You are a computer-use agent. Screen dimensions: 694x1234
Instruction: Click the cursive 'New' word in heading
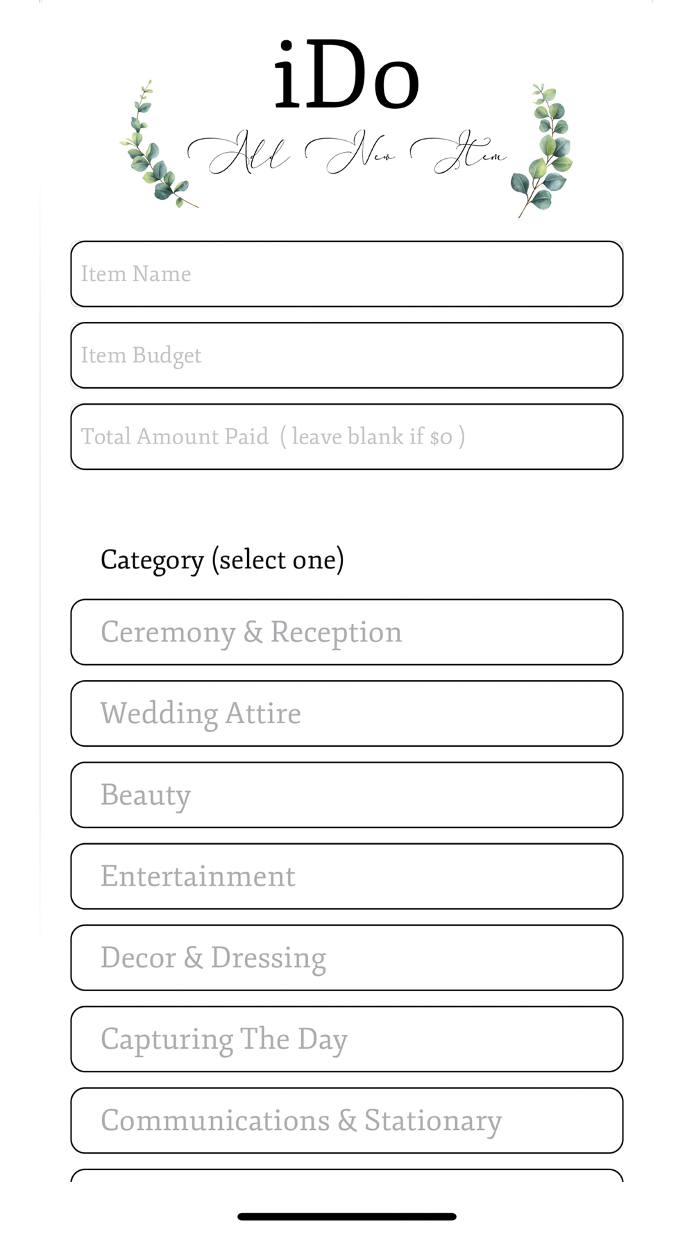352,152
